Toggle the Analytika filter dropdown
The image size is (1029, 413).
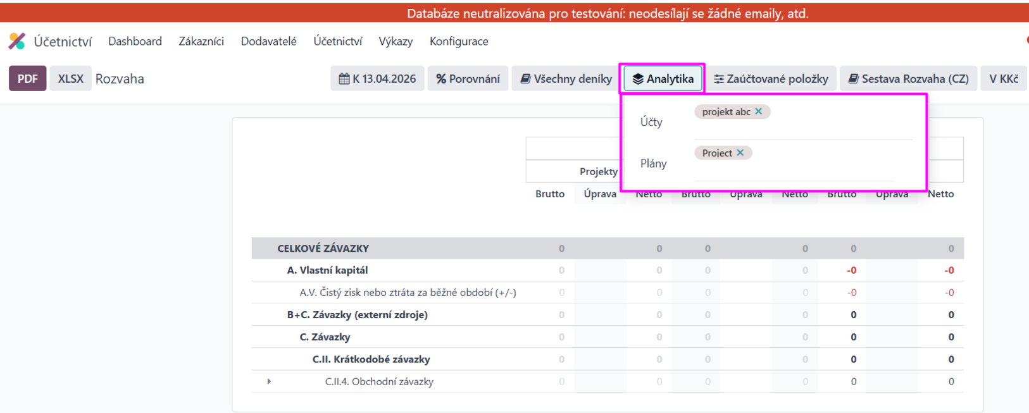coord(663,78)
